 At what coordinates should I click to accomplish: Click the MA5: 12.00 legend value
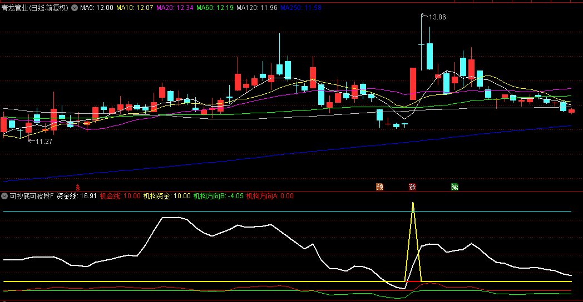point(97,8)
